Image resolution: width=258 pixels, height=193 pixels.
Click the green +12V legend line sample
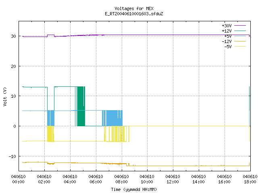(240, 31)
